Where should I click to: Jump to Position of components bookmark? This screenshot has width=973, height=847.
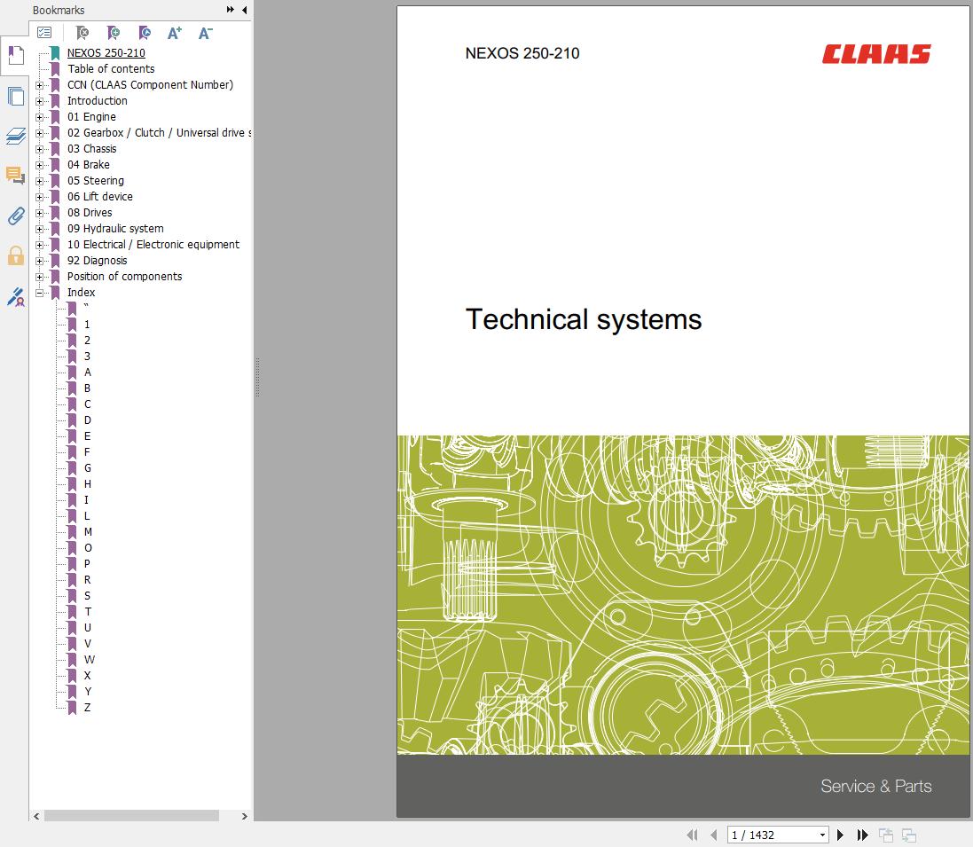tap(124, 277)
